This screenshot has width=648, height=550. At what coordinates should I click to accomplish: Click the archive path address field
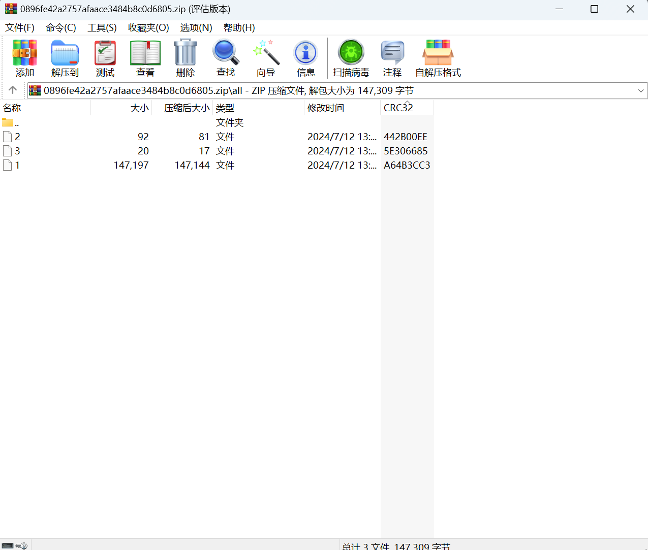(x=337, y=90)
